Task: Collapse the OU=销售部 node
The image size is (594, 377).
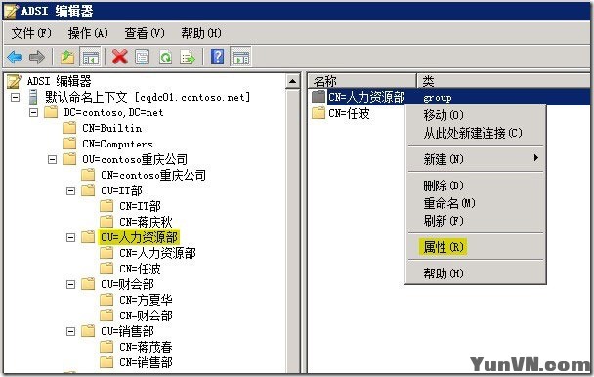Action: coord(71,331)
